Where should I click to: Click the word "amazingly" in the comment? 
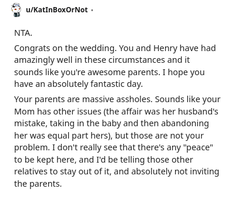click(x=34, y=60)
